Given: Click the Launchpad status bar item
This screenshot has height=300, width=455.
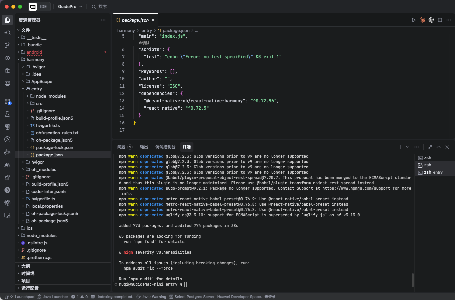Looking at the screenshot, I should coord(20,297).
